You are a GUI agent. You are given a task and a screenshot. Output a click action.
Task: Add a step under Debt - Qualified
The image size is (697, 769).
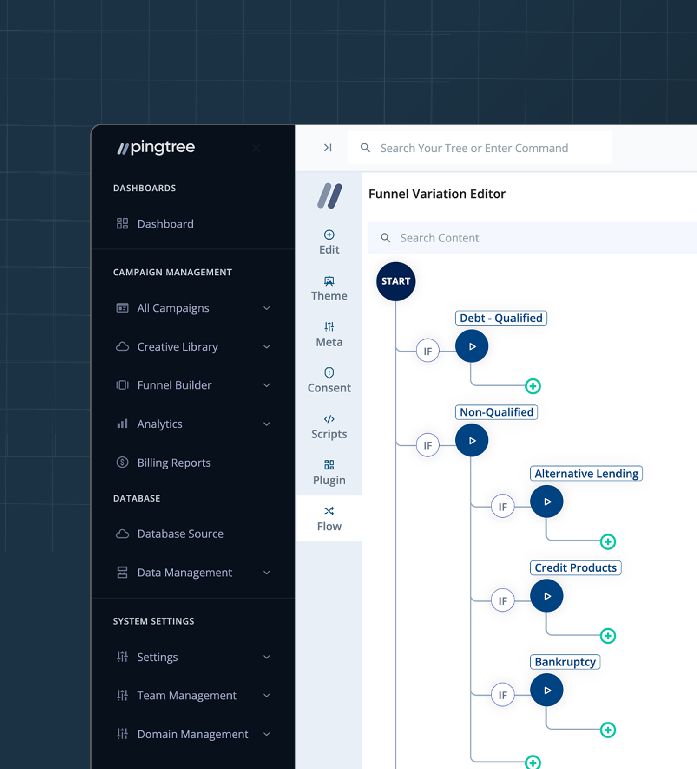click(533, 386)
